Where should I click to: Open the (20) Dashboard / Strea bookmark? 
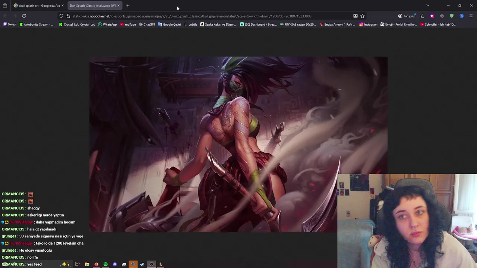(x=258, y=25)
